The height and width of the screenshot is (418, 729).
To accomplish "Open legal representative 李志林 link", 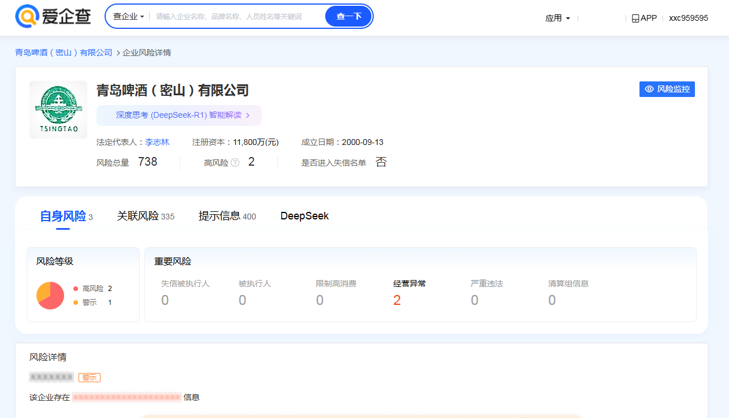I will pyautogui.click(x=157, y=142).
